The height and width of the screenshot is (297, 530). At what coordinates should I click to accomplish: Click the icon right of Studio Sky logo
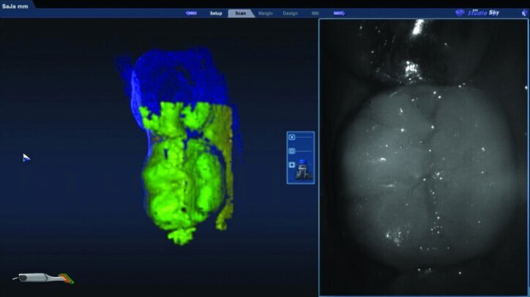[x=523, y=12]
